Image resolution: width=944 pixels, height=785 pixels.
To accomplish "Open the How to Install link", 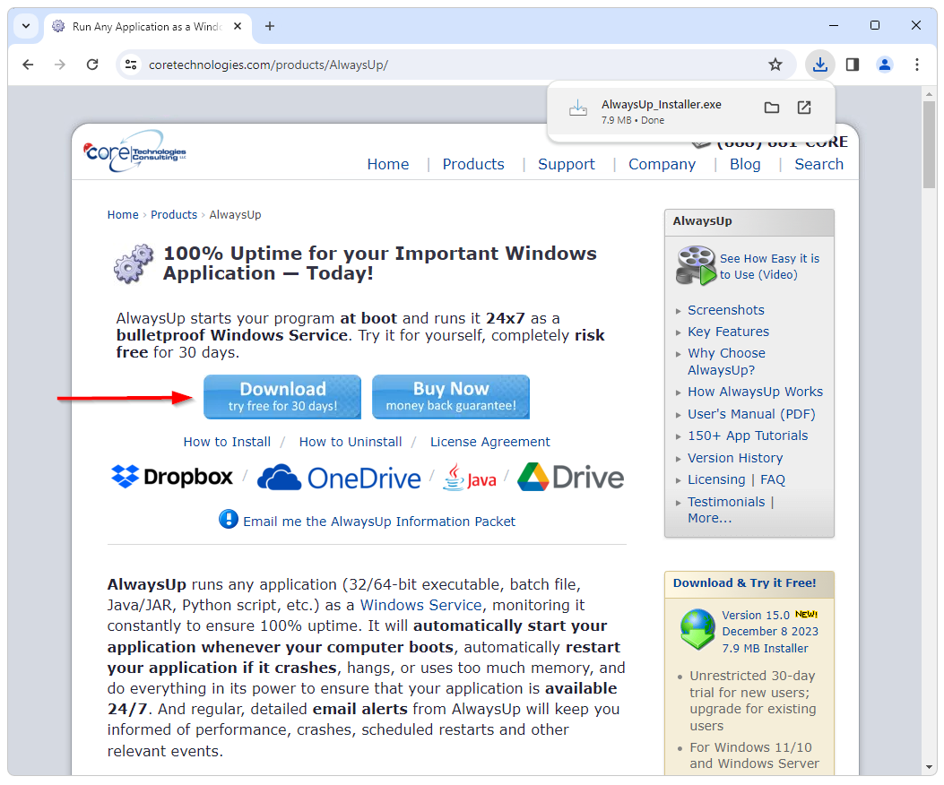I will [227, 442].
